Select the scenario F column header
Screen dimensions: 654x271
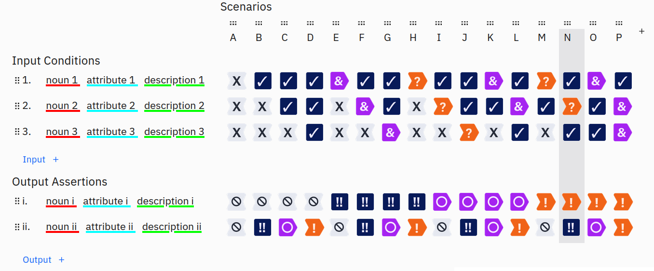click(362, 38)
